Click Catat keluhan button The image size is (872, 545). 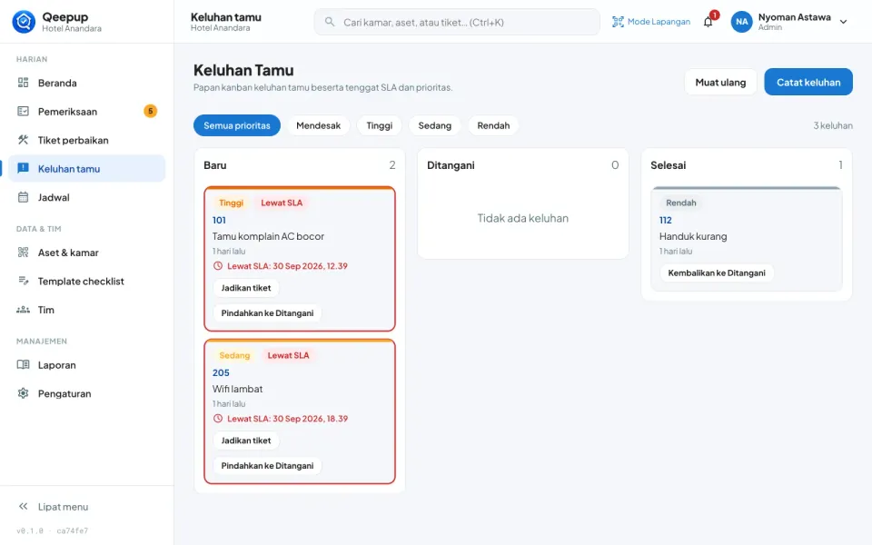[808, 82]
